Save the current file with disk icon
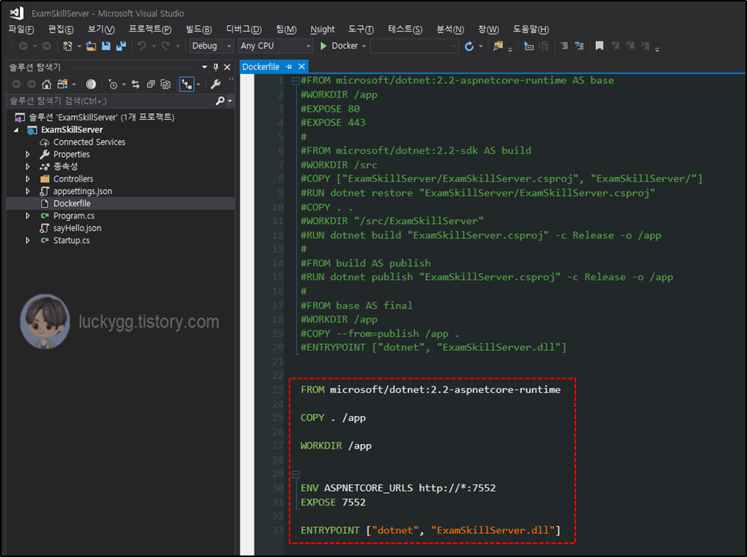 pos(106,45)
